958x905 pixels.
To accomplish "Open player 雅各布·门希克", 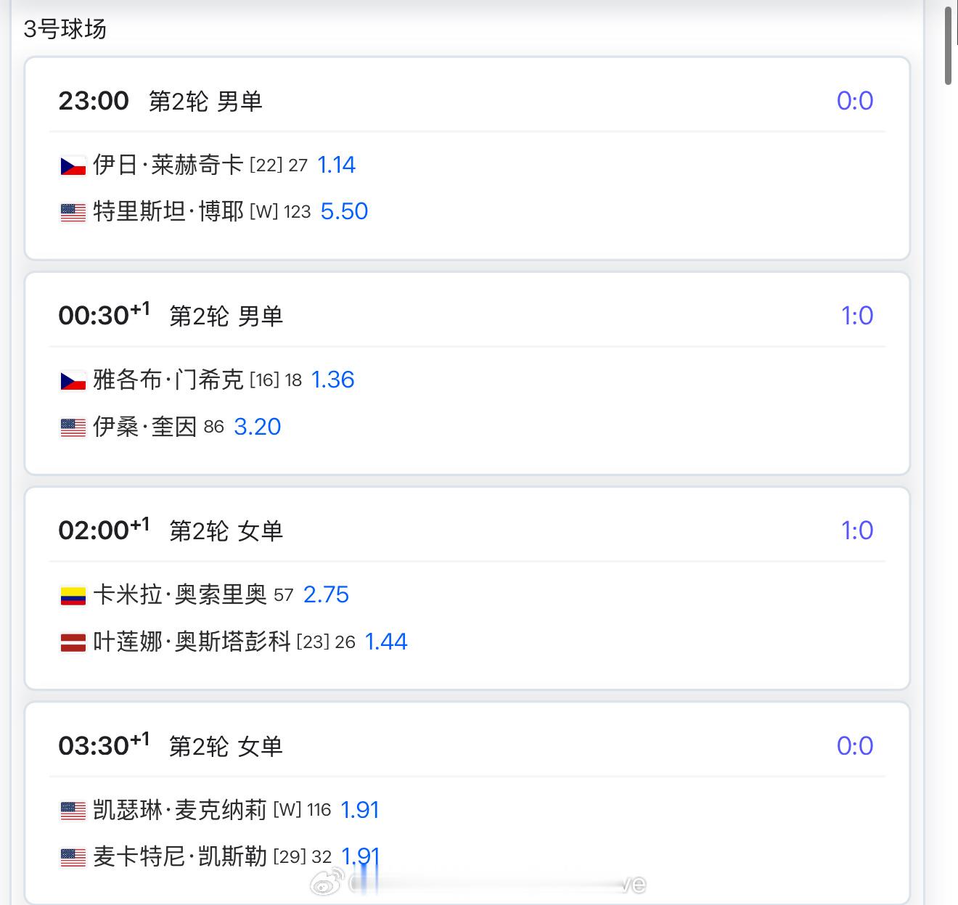I will click(x=168, y=380).
